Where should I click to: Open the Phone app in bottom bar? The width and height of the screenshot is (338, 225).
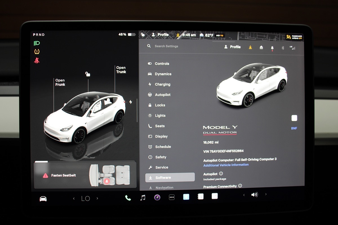(128, 198)
